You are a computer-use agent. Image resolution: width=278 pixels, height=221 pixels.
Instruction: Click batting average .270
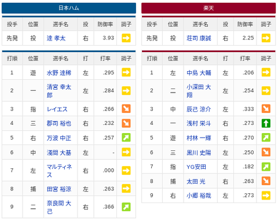point(248,138)
